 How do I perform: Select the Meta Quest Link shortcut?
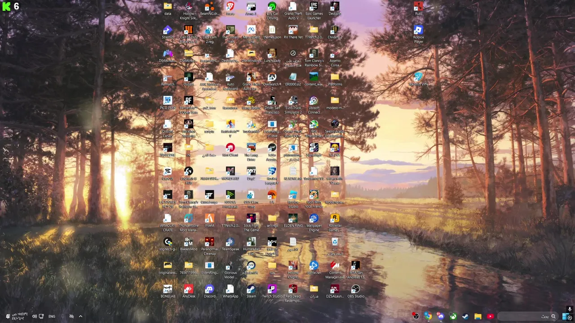[x=251, y=35]
